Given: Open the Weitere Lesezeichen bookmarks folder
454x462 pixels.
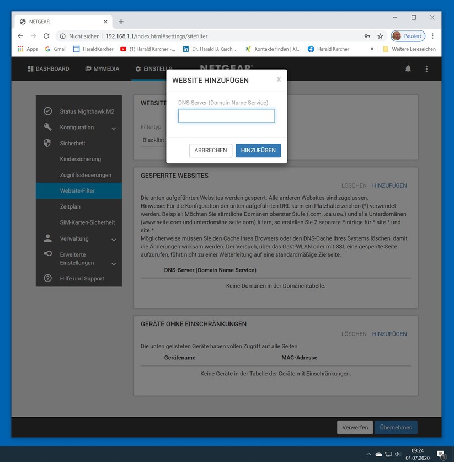Looking at the screenshot, I should pyautogui.click(x=409, y=49).
